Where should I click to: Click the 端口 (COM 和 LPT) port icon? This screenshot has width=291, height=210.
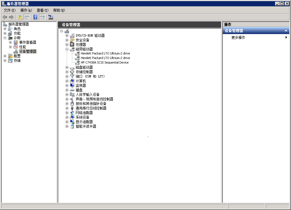click(x=72, y=76)
